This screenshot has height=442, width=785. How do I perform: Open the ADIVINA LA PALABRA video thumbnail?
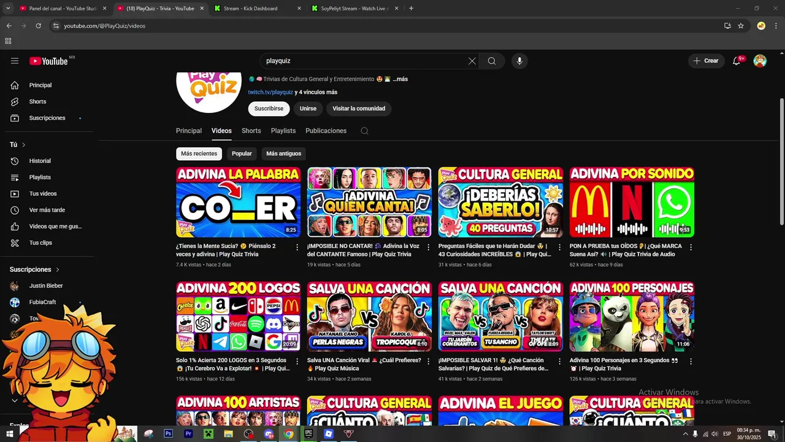coord(239,202)
